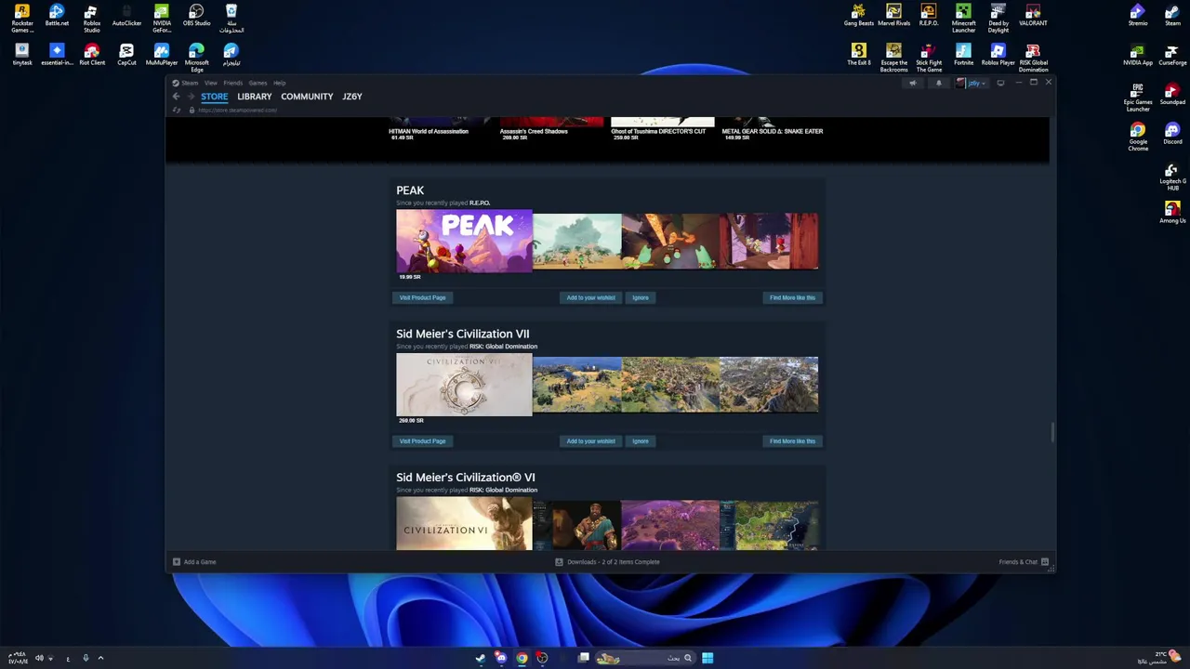Screen dimensions: 1190x669
Task: Open Civilization VI capsule image
Action: [x=464, y=524]
